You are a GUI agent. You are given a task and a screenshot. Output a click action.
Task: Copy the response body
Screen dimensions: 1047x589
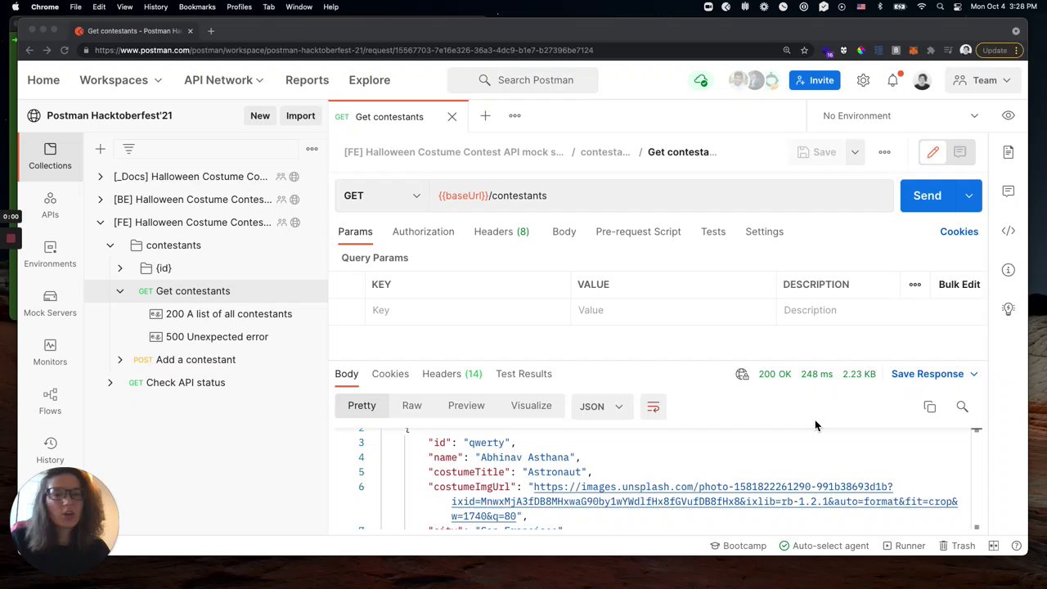click(929, 407)
